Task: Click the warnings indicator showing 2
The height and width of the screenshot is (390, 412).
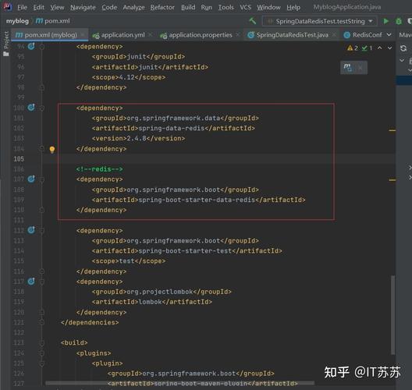Action: pos(353,48)
